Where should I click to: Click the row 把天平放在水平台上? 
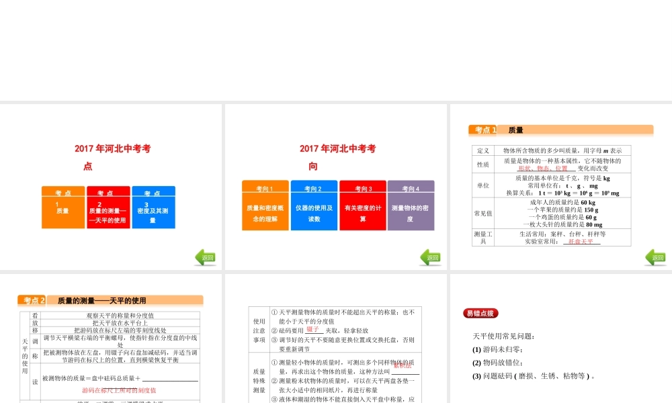pos(120,323)
